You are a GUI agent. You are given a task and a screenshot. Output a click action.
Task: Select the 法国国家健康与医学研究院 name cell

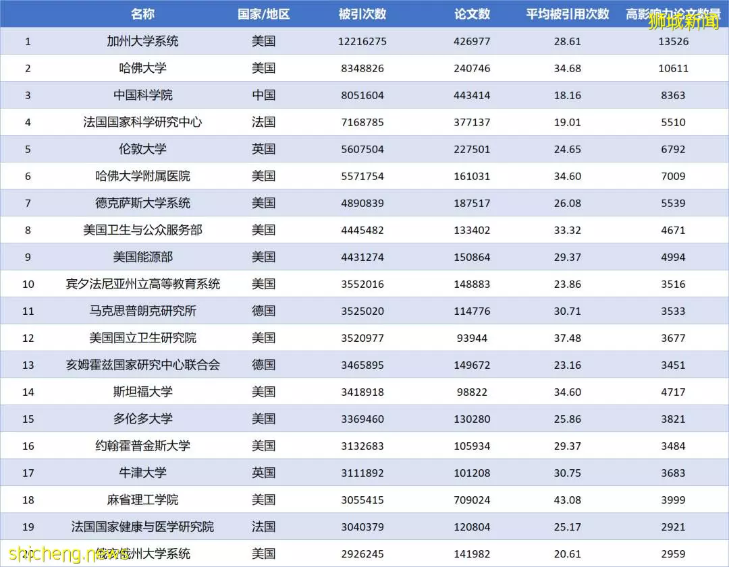coord(142,527)
